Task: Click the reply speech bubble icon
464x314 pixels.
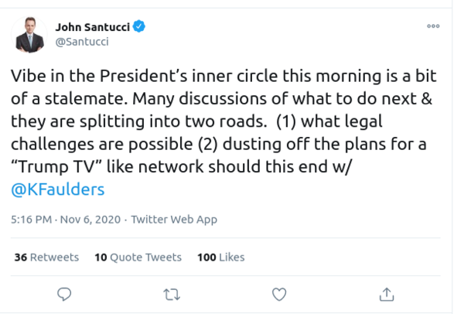Action: (65, 293)
